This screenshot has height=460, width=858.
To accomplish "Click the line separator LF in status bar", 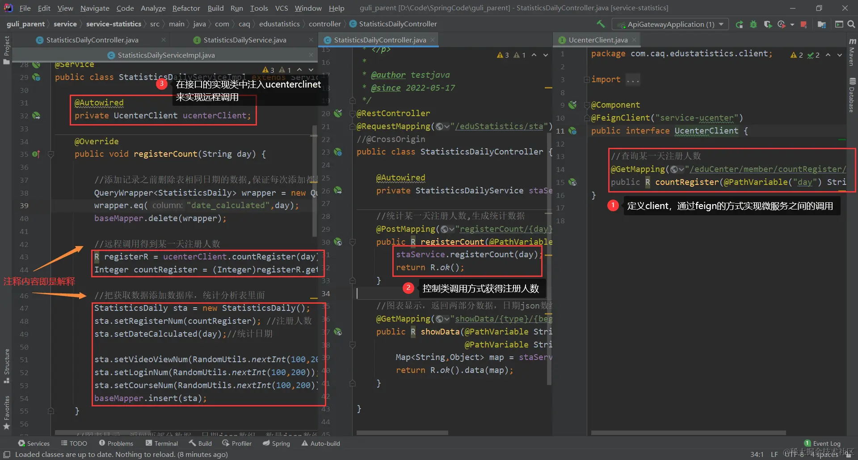I will pyautogui.click(x=774, y=454).
